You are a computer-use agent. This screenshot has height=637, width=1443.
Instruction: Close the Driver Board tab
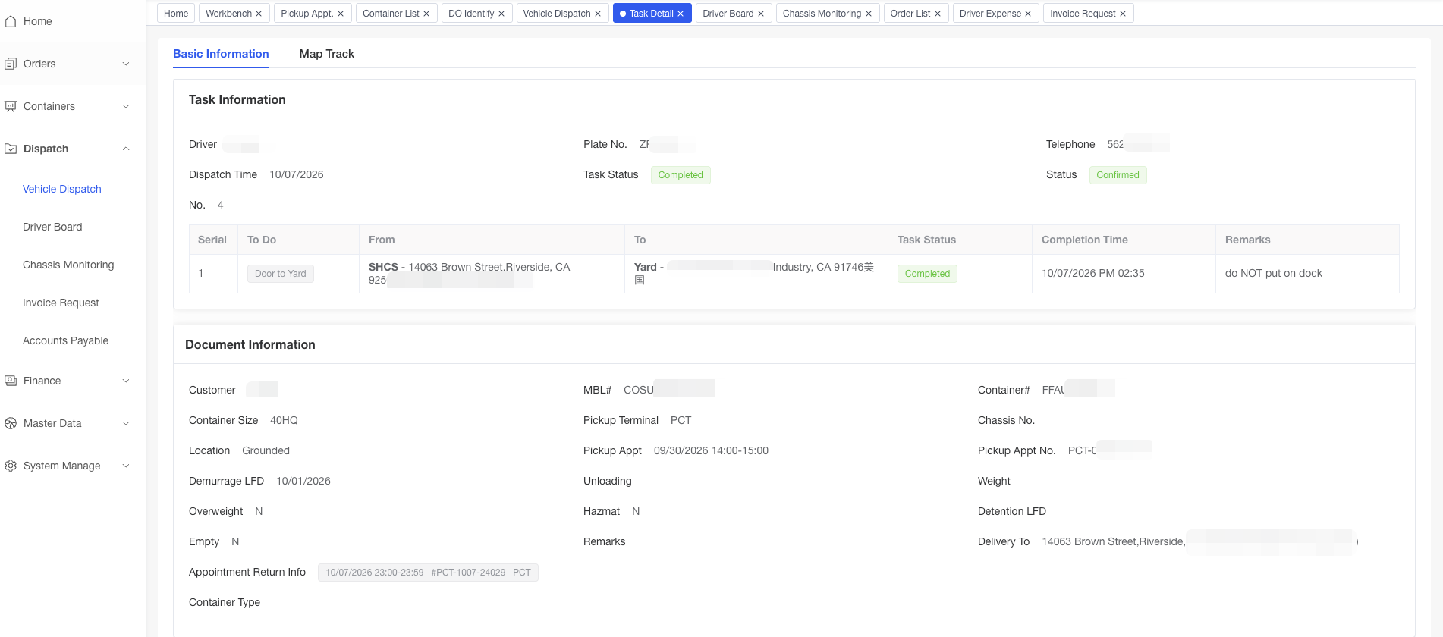click(x=761, y=14)
